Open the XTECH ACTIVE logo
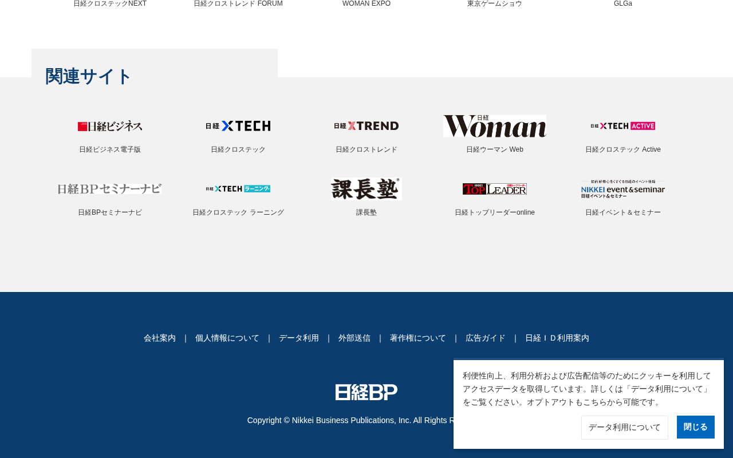Viewport: 733px width, 458px height. click(x=623, y=126)
